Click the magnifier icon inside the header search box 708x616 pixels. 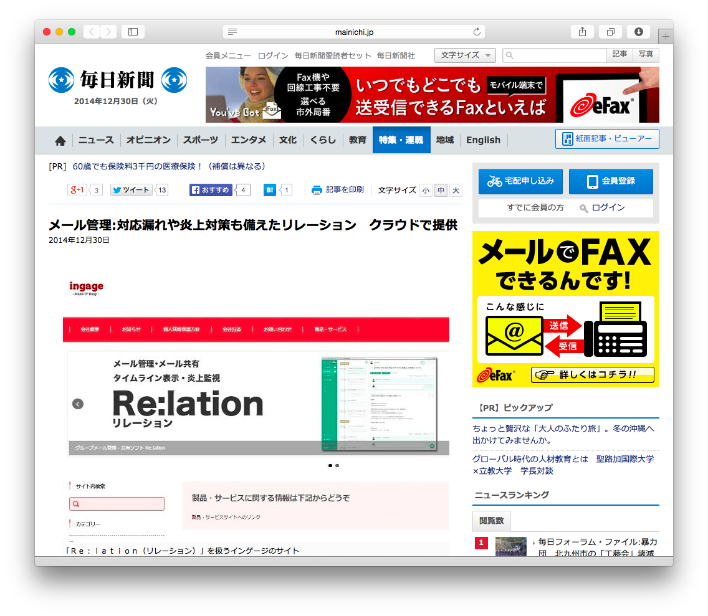(509, 55)
